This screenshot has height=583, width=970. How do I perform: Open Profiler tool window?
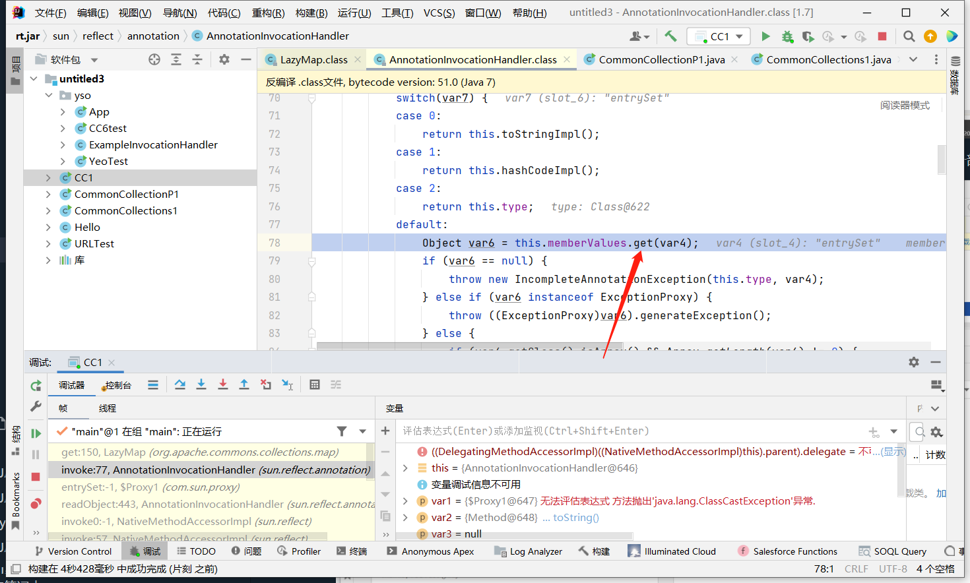(299, 551)
